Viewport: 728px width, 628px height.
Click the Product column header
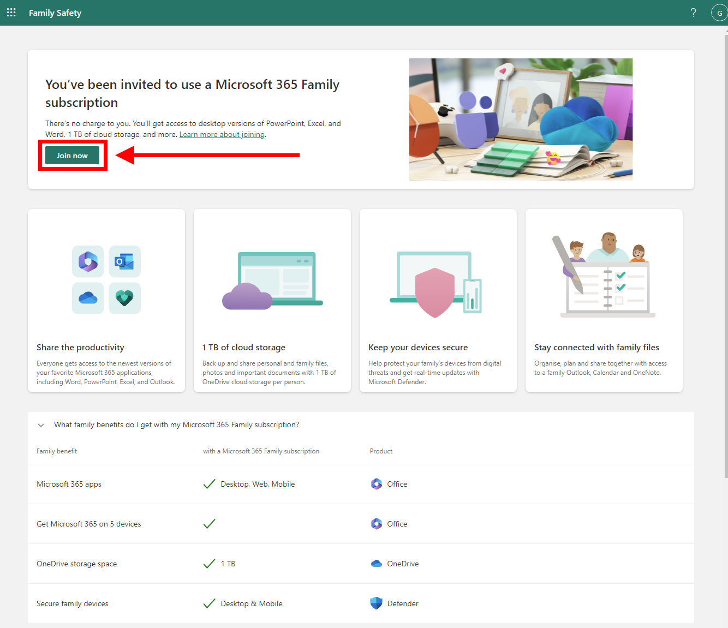coord(381,451)
